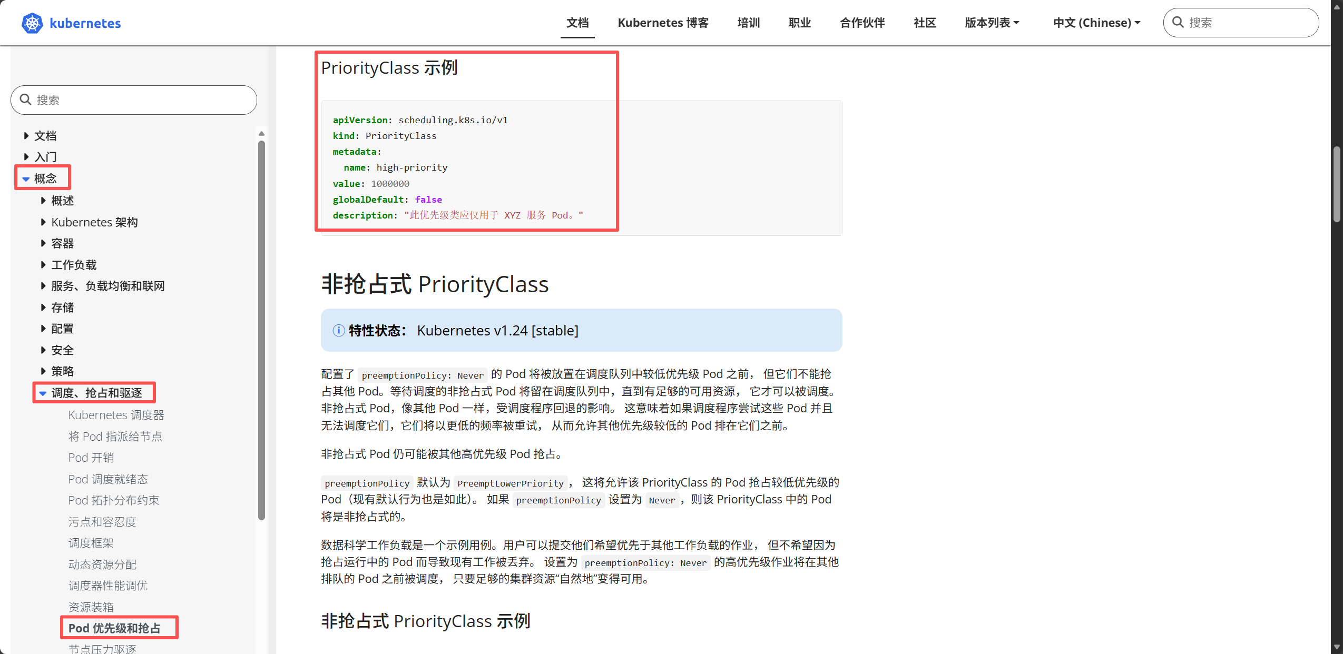This screenshot has width=1343, height=654.
Task: Open the 职业 nav item
Action: tap(800, 23)
